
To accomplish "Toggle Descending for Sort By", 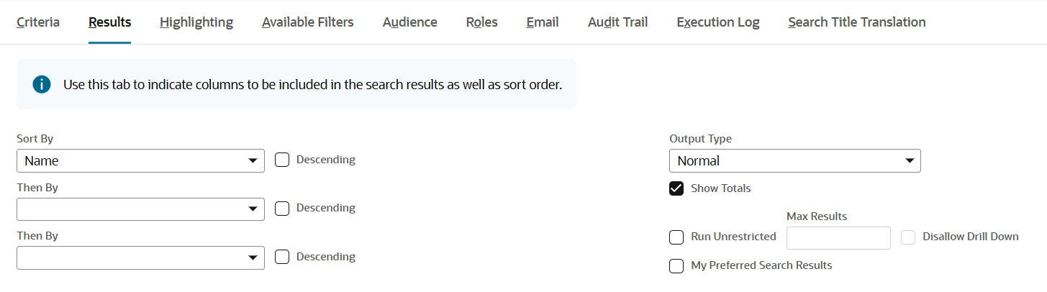I will click(283, 160).
